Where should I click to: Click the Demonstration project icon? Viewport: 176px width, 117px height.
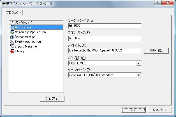(12, 37)
